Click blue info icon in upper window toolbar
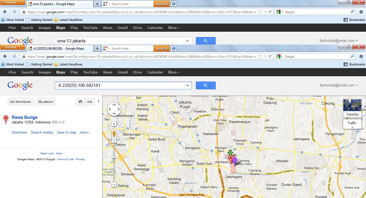366x198 pixels. 174,4
